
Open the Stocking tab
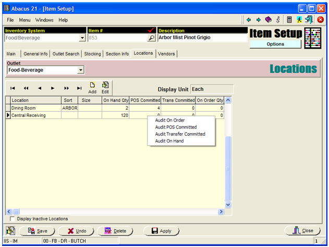[x=92, y=53]
